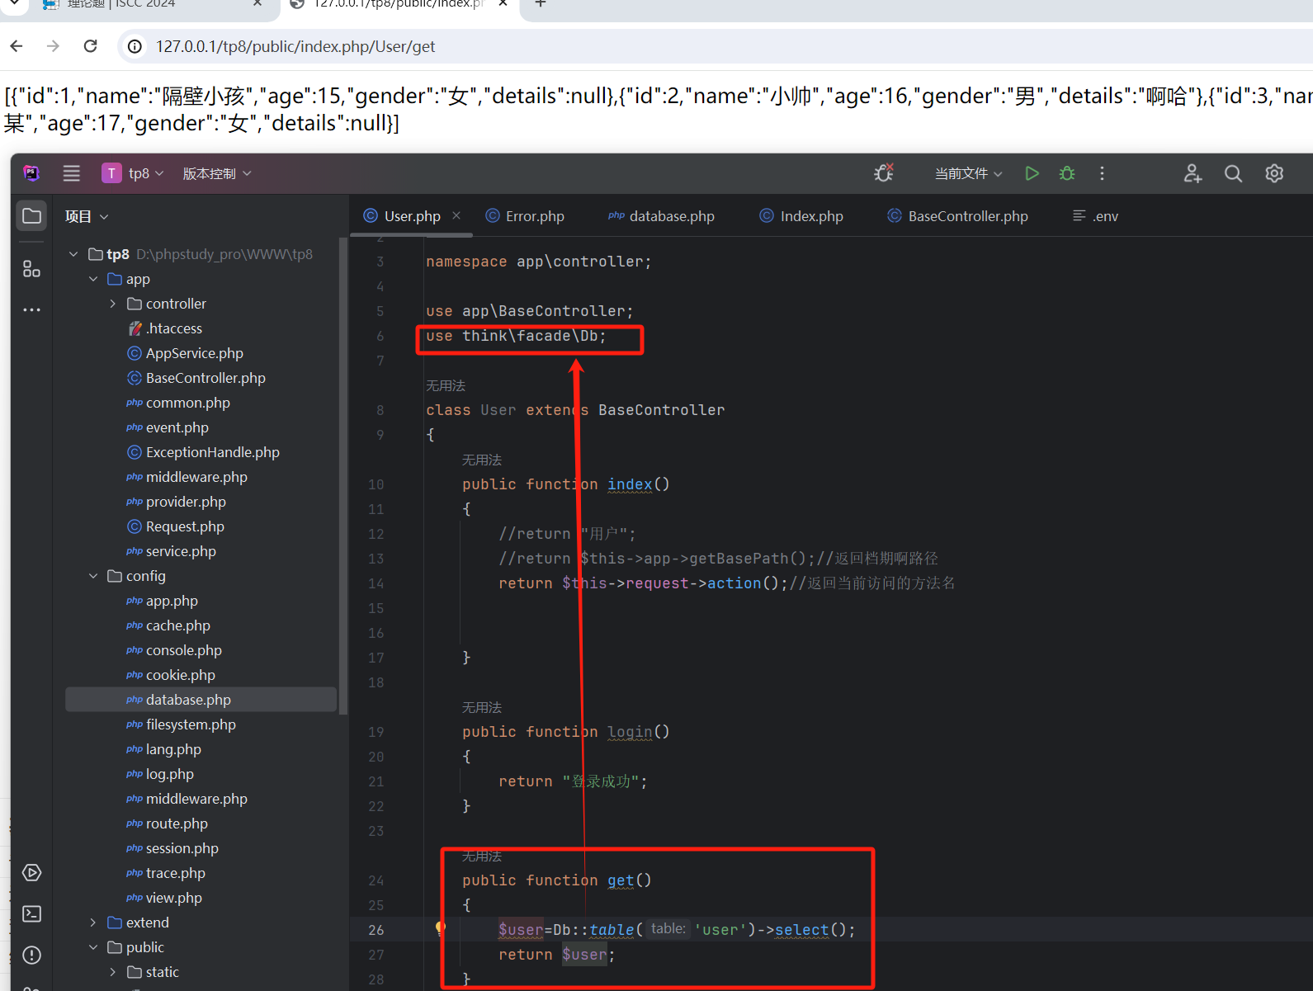1313x991 pixels.
Task: Toggle the Project folder tool window icon
Action: [32, 216]
